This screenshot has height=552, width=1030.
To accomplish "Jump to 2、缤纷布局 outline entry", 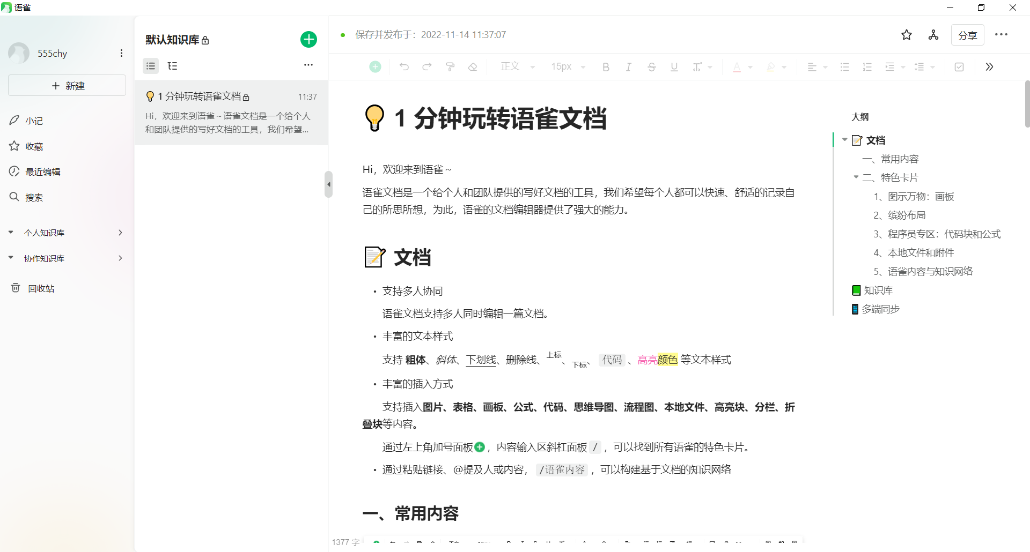I will click(x=900, y=215).
